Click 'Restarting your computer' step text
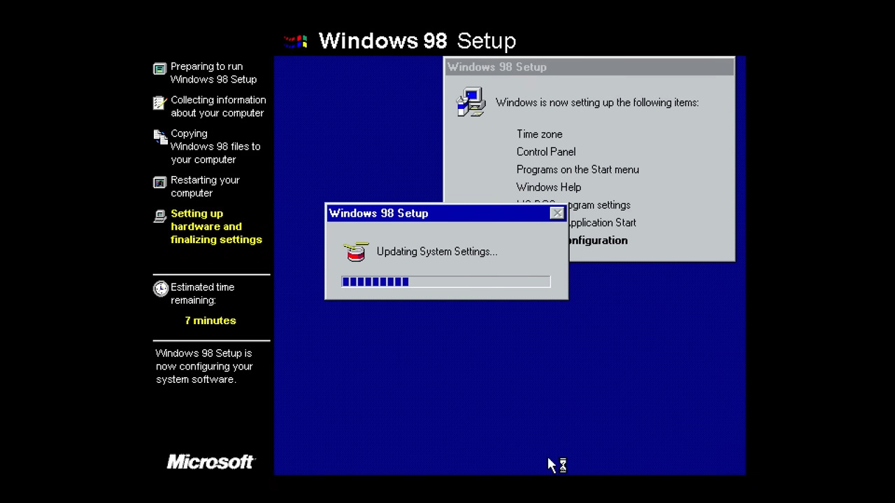Viewport: 895px width, 503px height. coord(205,187)
